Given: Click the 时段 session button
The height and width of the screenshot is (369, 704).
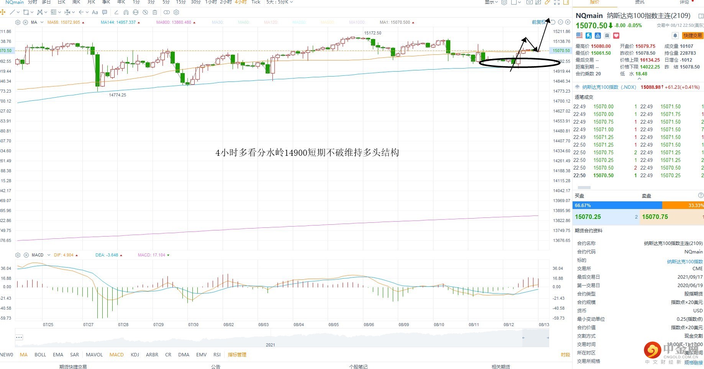Looking at the screenshot, I should pos(565,355).
